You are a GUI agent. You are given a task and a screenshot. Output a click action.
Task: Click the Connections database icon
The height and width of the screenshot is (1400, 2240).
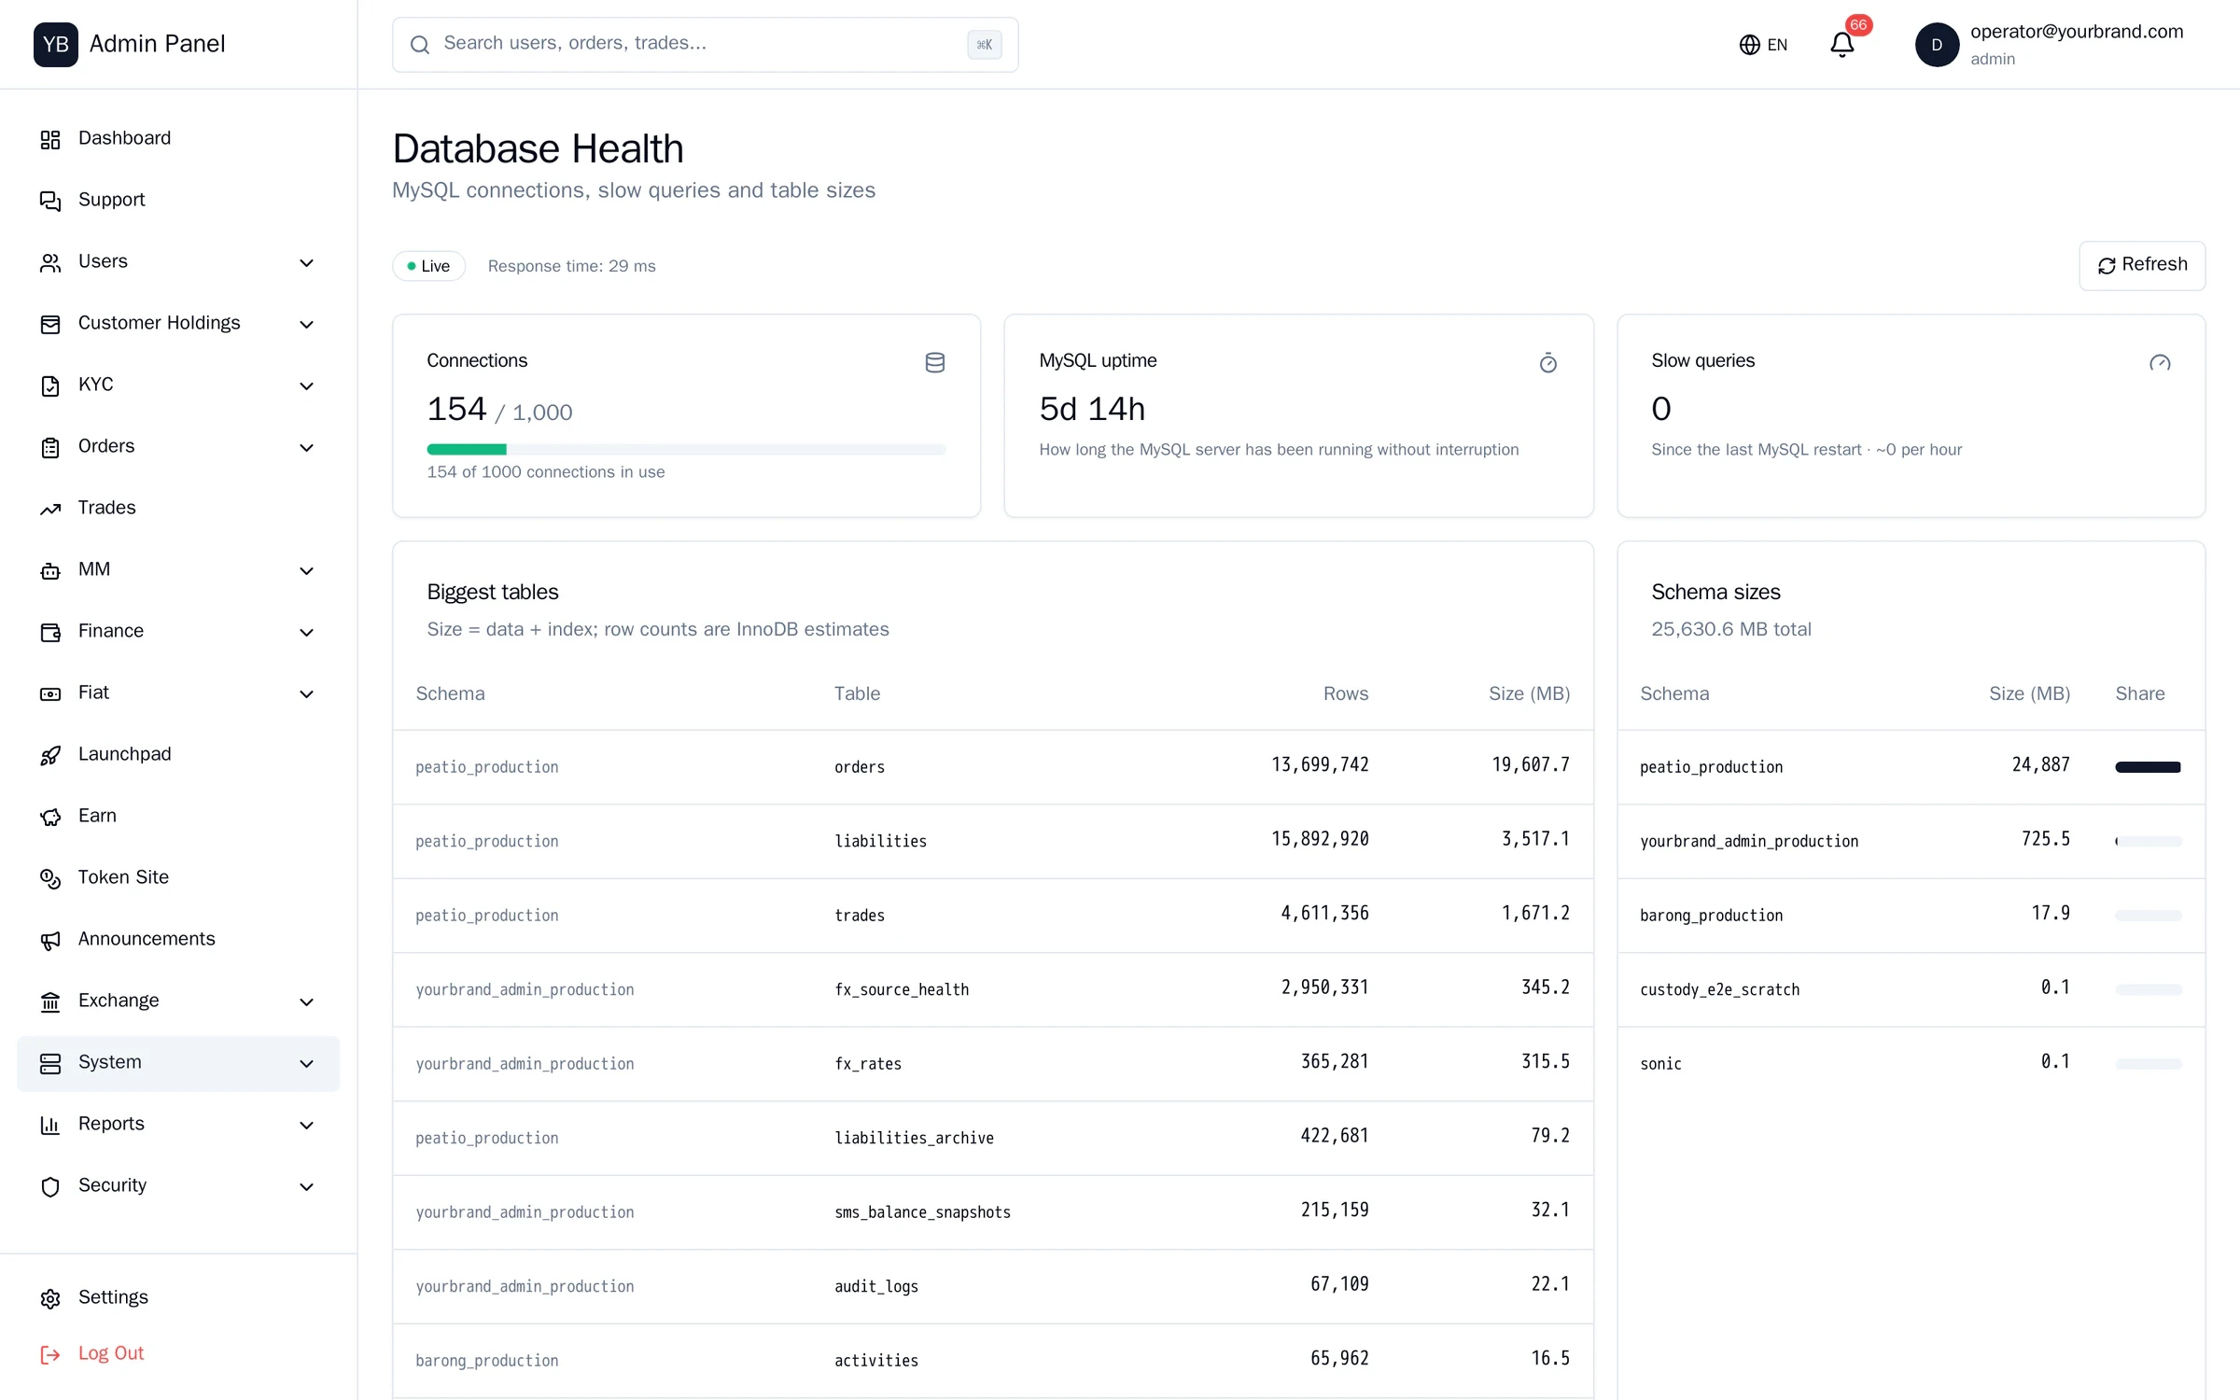coord(934,362)
